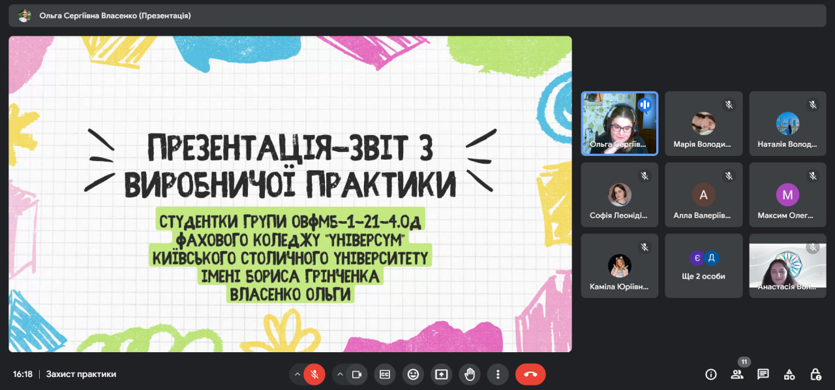Raise hand using the hand icon
835x390 pixels.
pyautogui.click(x=470, y=374)
